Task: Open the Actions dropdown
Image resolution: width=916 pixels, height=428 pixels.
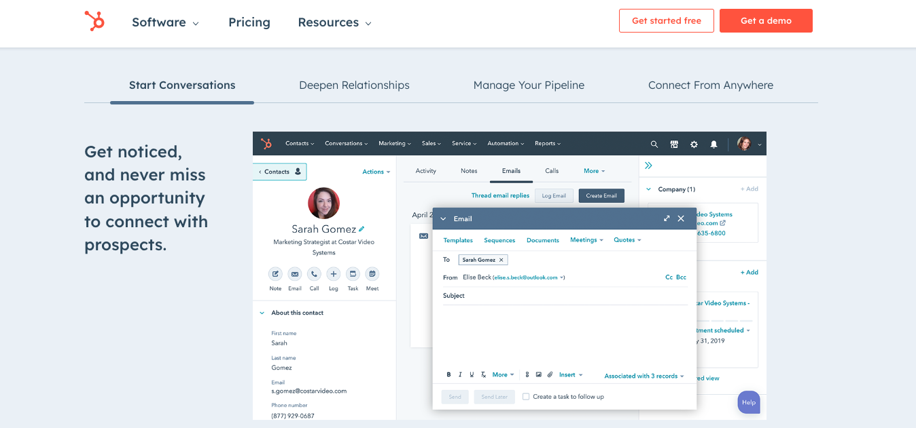Action: 376,172
